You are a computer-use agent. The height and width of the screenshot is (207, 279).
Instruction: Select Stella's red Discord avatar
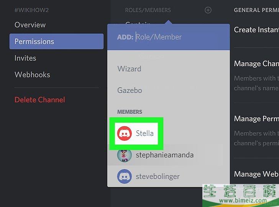click(x=124, y=134)
